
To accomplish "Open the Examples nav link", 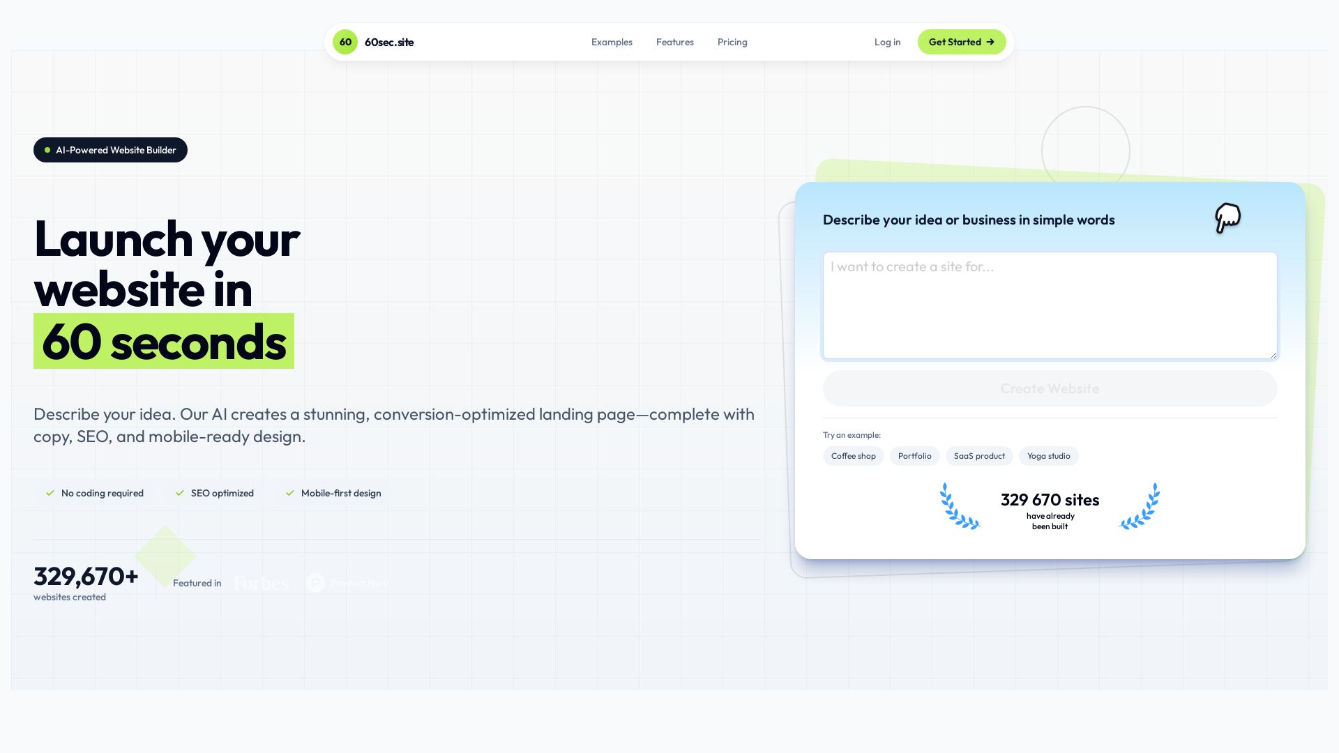I will [x=612, y=42].
